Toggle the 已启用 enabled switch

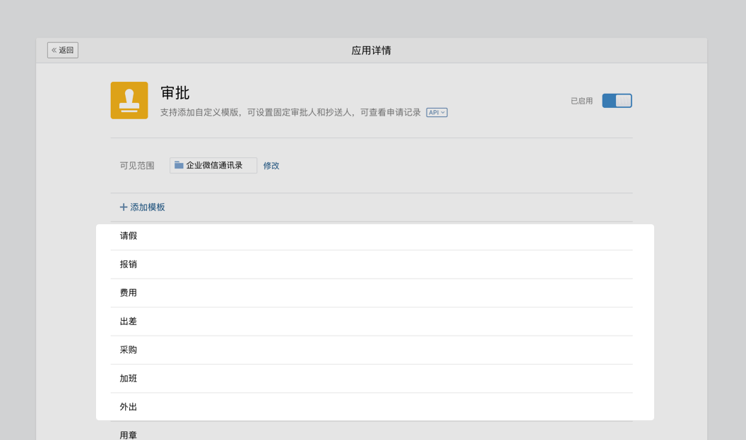[x=617, y=101]
